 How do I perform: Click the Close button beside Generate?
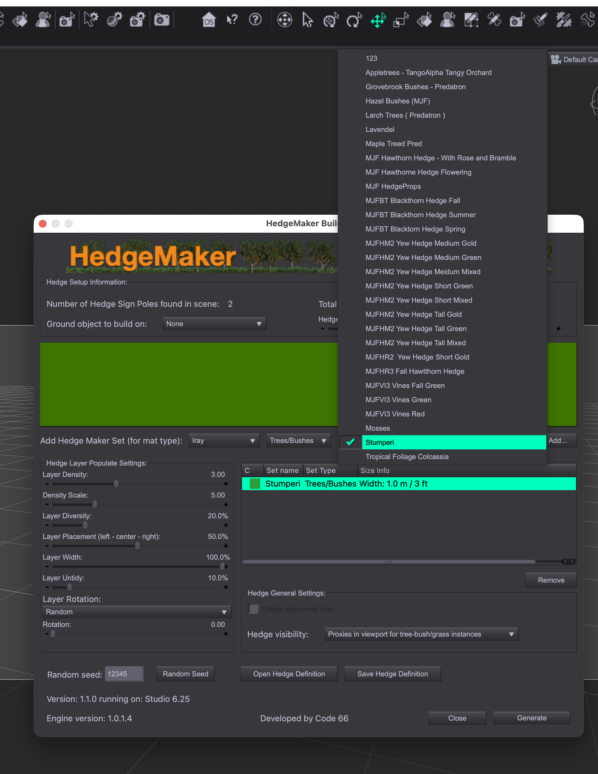coord(457,718)
